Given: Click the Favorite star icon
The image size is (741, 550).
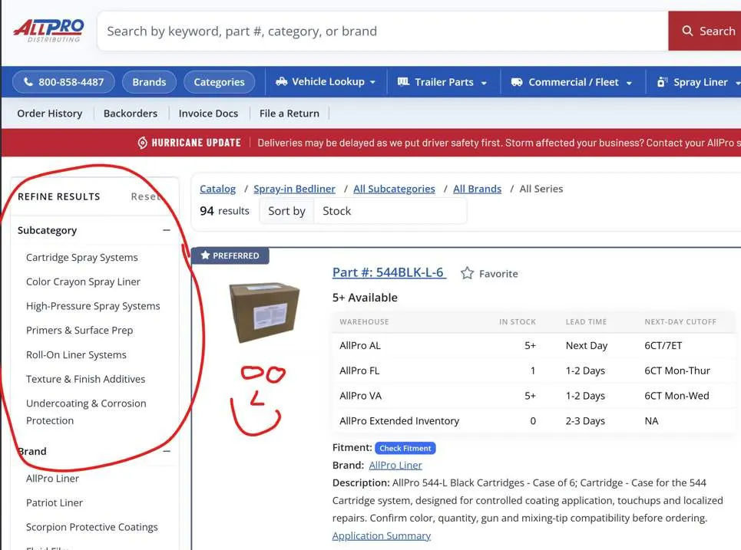Looking at the screenshot, I should coord(467,273).
